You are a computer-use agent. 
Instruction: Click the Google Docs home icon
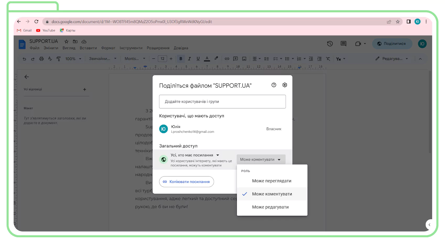click(22, 44)
